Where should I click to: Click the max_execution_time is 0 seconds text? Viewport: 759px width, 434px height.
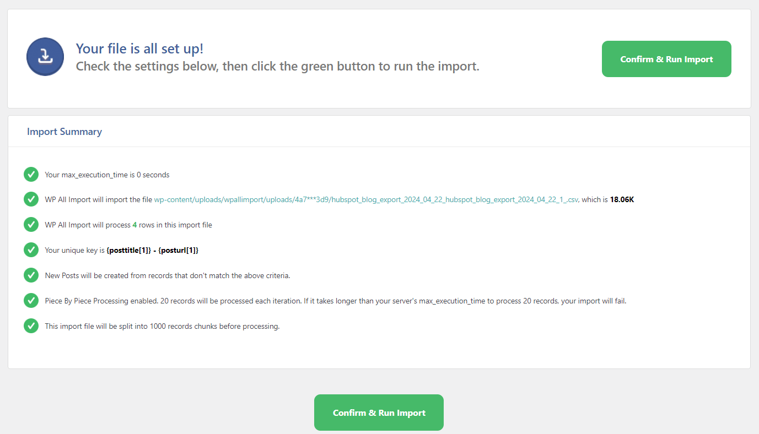(x=107, y=175)
